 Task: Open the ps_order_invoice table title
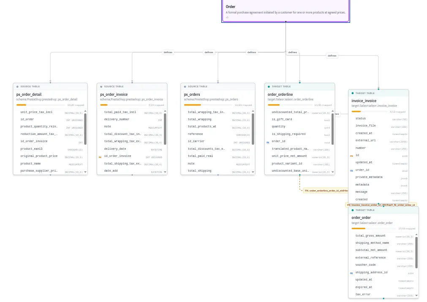(114, 94)
